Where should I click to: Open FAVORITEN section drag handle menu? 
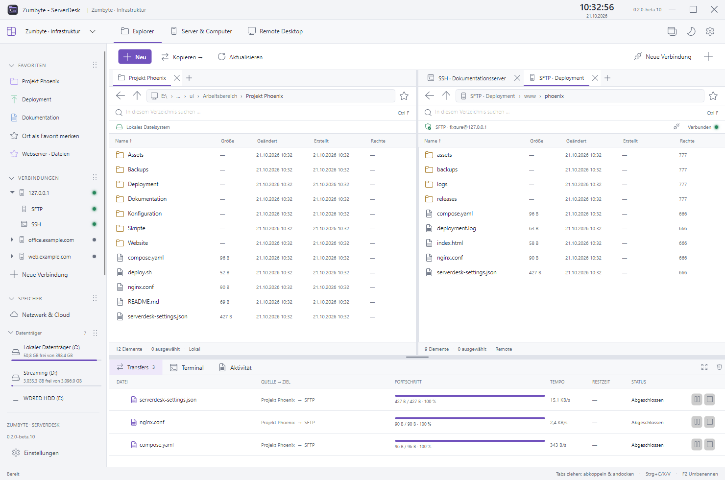pyautogui.click(x=95, y=65)
